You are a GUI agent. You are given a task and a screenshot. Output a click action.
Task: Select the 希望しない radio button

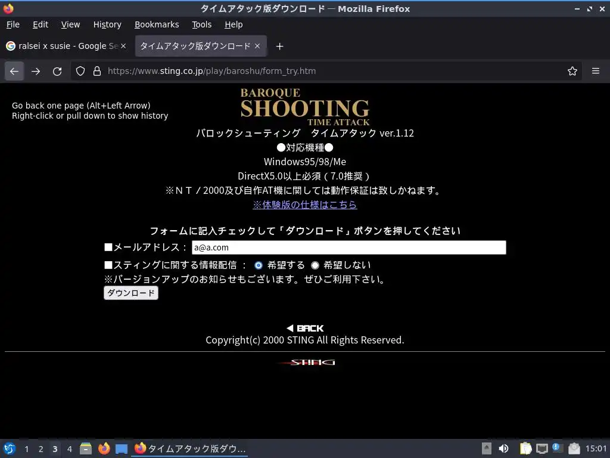click(x=315, y=265)
